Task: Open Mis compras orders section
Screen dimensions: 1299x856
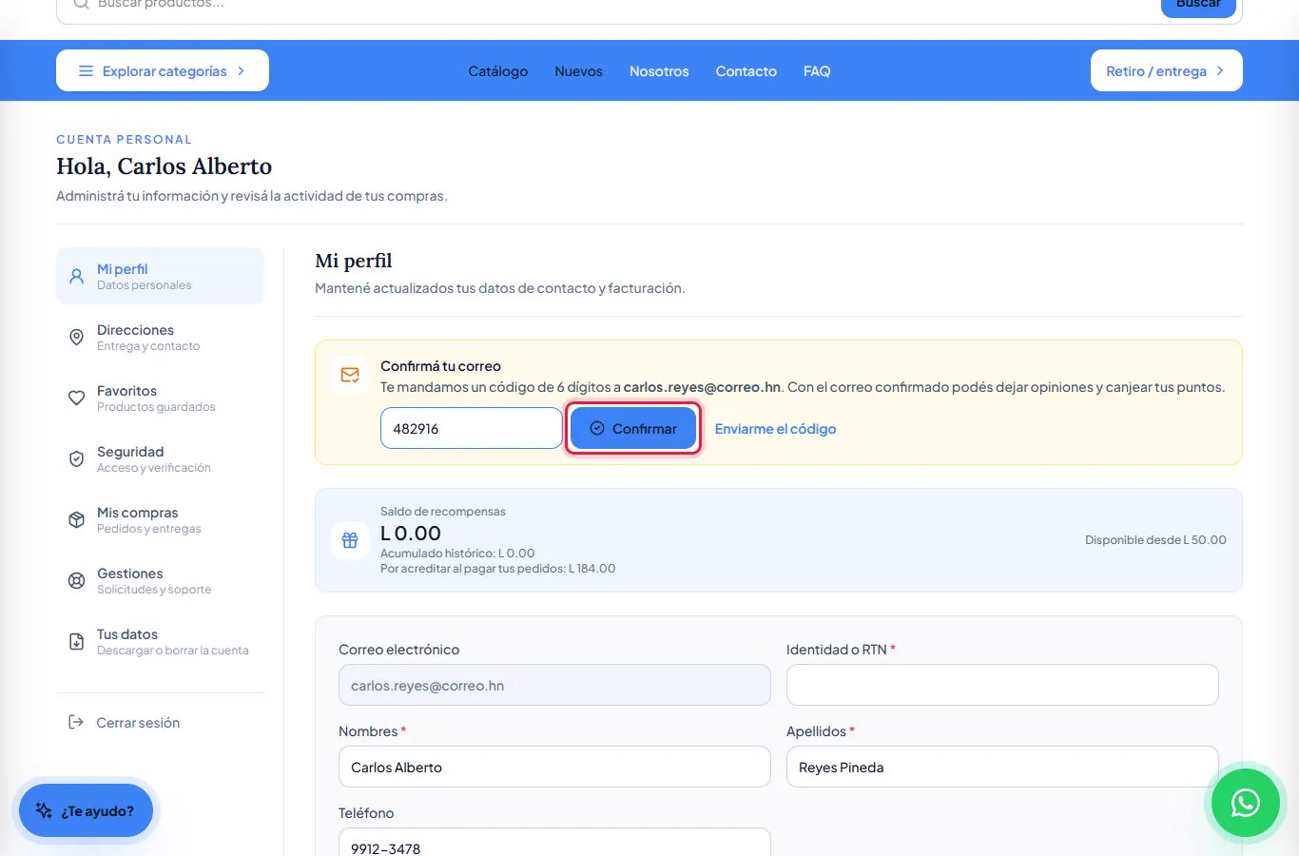Action: pos(160,520)
